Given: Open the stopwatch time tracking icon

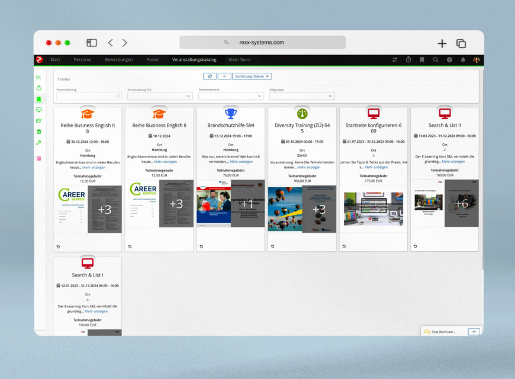Looking at the screenshot, I should click(x=408, y=60).
